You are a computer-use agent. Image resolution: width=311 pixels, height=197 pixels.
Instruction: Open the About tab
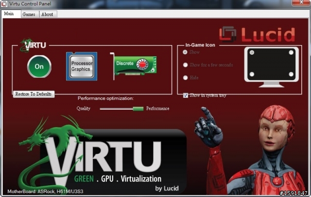47,14
